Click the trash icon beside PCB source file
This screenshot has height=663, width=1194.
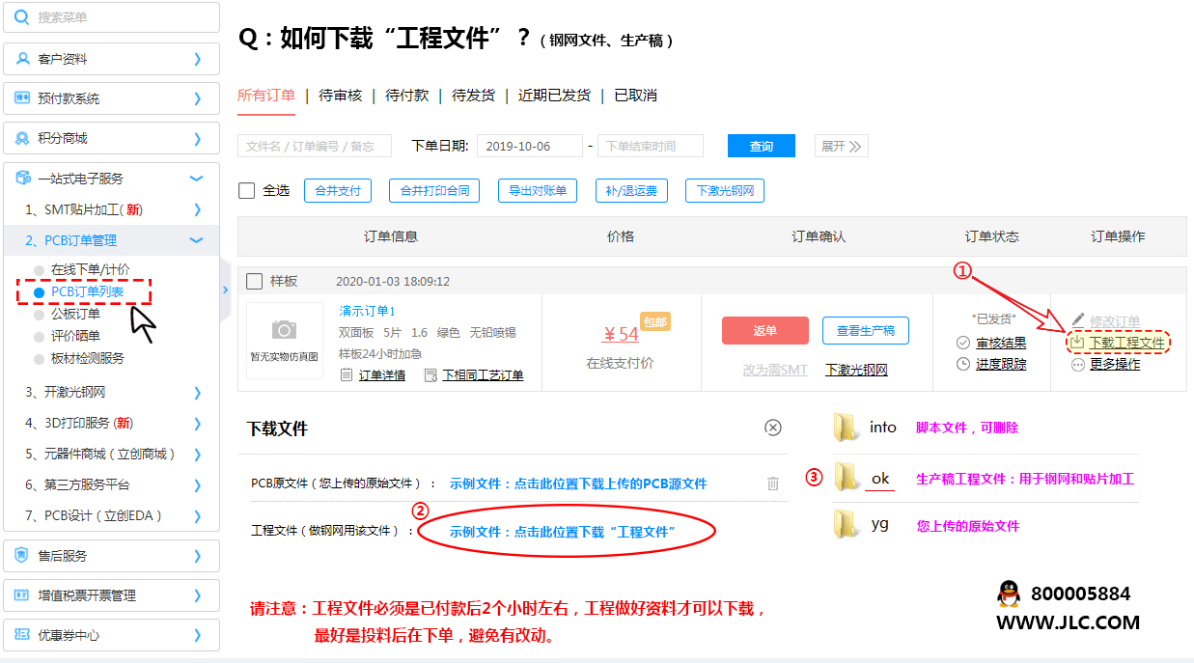pyautogui.click(x=772, y=483)
